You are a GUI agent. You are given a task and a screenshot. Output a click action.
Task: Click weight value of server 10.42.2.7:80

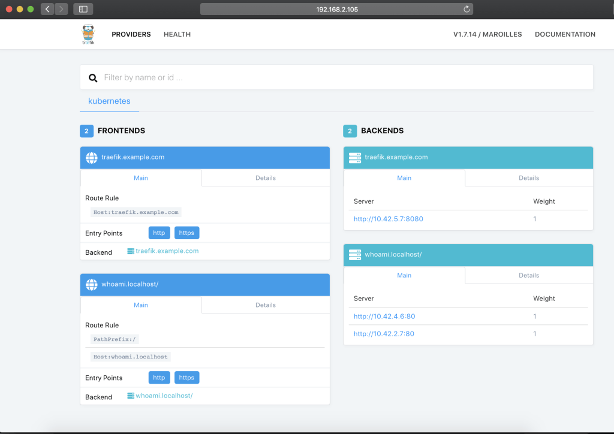tap(534, 334)
